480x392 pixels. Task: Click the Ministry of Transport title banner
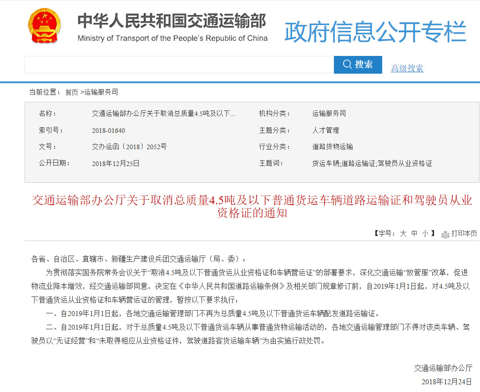coord(172,27)
